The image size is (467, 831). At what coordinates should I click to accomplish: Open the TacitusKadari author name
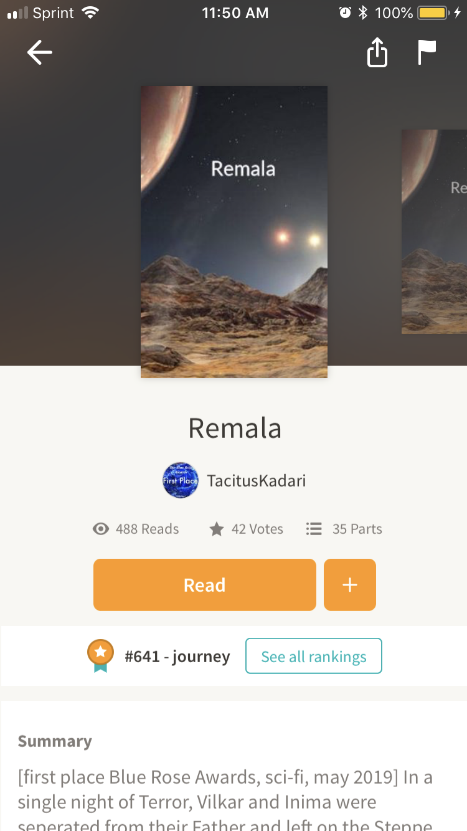pos(257,480)
